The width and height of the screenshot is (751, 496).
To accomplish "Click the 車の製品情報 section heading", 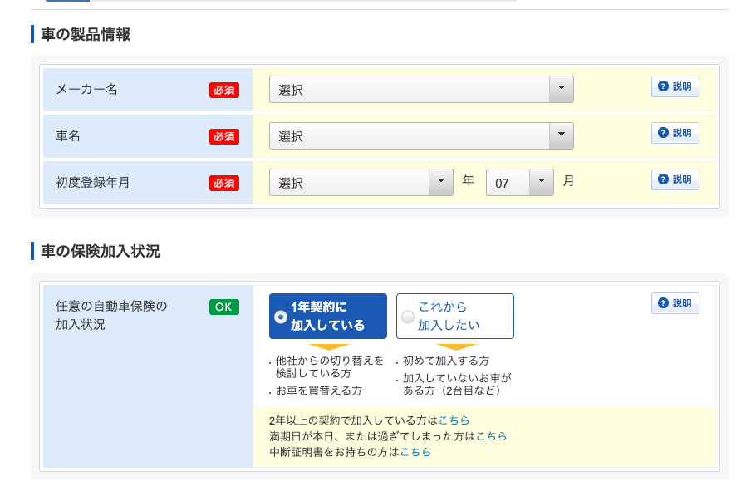I will click(x=86, y=34).
